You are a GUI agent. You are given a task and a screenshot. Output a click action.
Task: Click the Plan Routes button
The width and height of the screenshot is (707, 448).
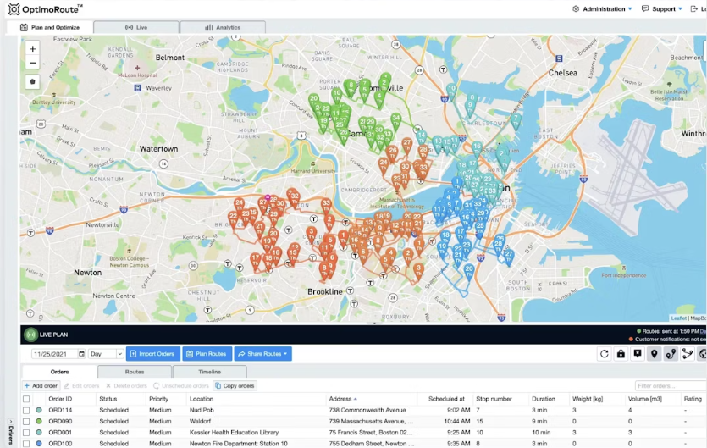click(x=207, y=354)
